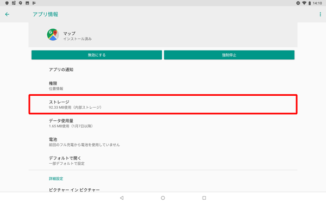Open the 電池 battery item

tap(163, 142)
